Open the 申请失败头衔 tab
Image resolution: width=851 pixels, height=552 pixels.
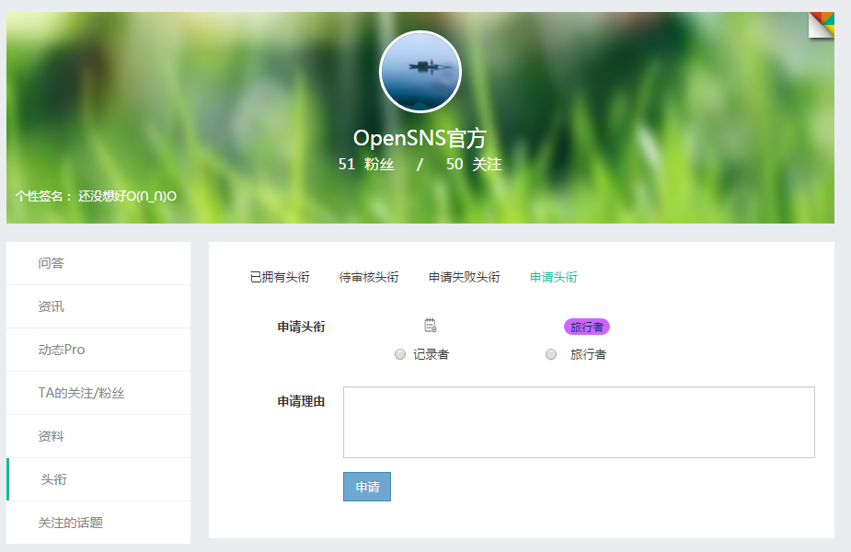point(464,277)
